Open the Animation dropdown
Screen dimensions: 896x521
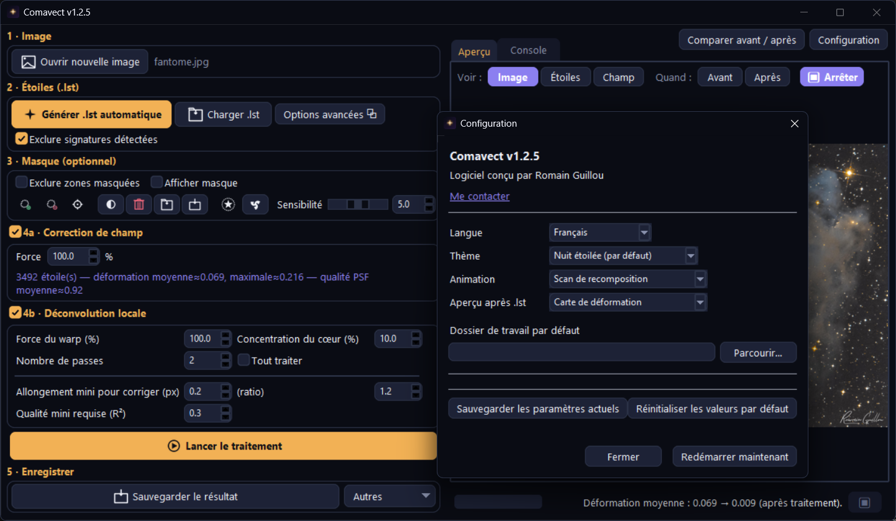tap(628, 279)
